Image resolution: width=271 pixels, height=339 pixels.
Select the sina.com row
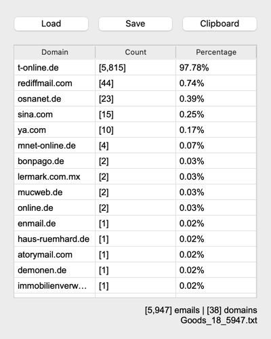point(135,115)
